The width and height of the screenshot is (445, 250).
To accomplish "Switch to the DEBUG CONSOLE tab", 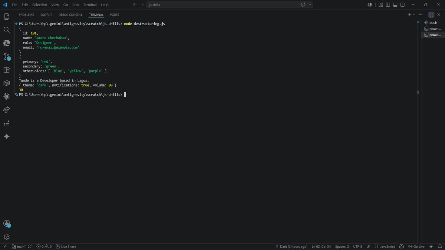I will pyautogui.click(x=70, y=15).
